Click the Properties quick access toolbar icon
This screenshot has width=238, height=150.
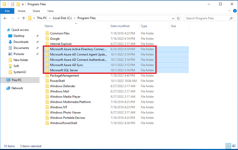(12, 4)
